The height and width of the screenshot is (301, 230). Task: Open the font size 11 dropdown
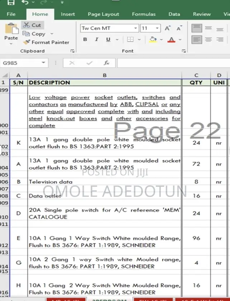pyautogui.click(x=157, y=28)
